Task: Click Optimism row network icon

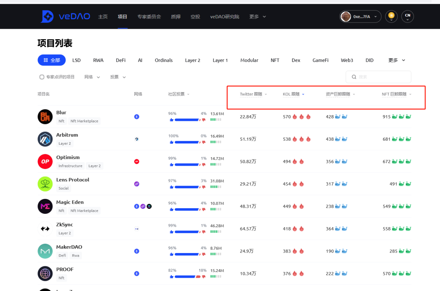Action: pyautogui.click(x=137, y=162)
